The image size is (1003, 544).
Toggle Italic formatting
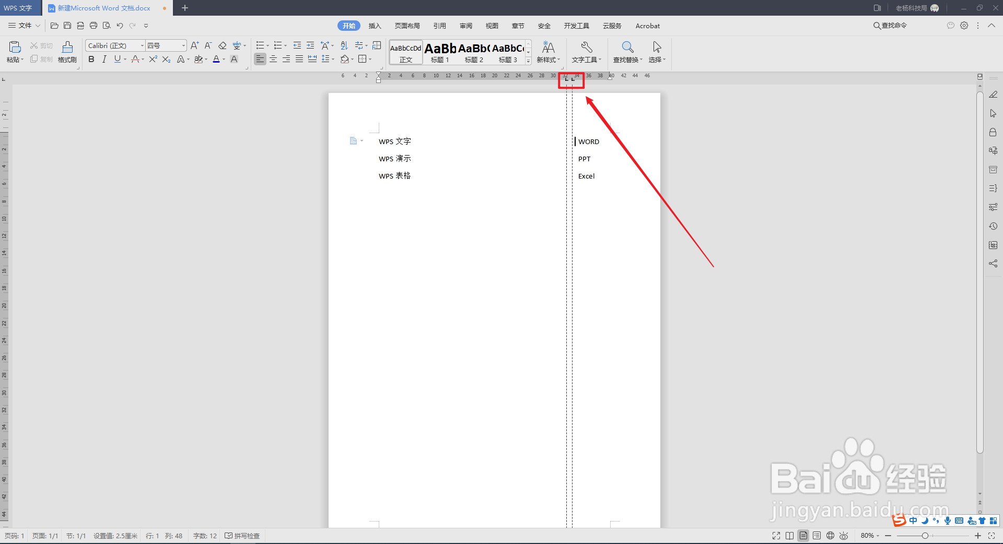coord(104,59)
